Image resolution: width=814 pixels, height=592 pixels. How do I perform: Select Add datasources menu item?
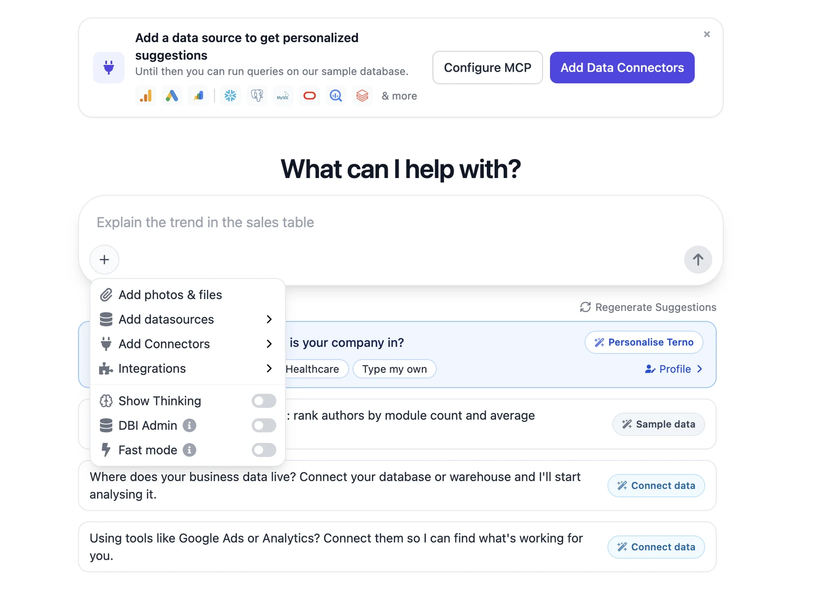click(x=187, y=319)
